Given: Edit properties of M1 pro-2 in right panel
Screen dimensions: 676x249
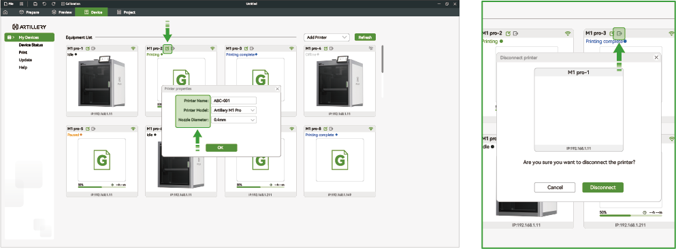Looking at the screenshot, I should [x=508, y=33].
